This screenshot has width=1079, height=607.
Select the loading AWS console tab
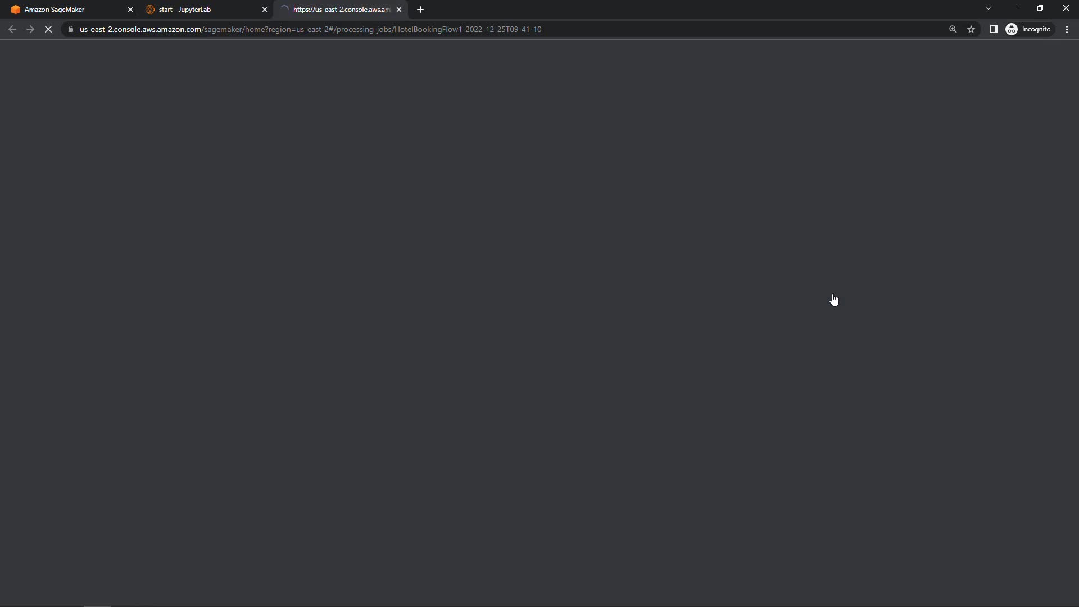click(340, 10)
